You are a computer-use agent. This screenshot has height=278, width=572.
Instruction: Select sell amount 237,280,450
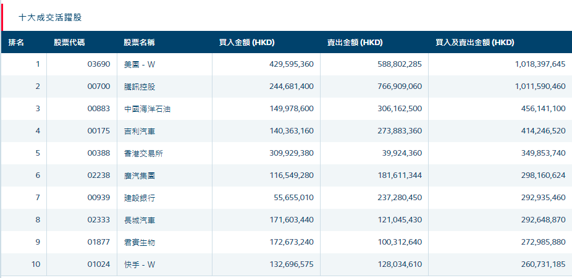(x=400, y=198)
